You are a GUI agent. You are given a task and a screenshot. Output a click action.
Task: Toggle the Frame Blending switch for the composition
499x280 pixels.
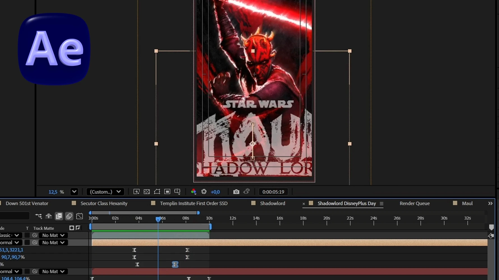59,216
